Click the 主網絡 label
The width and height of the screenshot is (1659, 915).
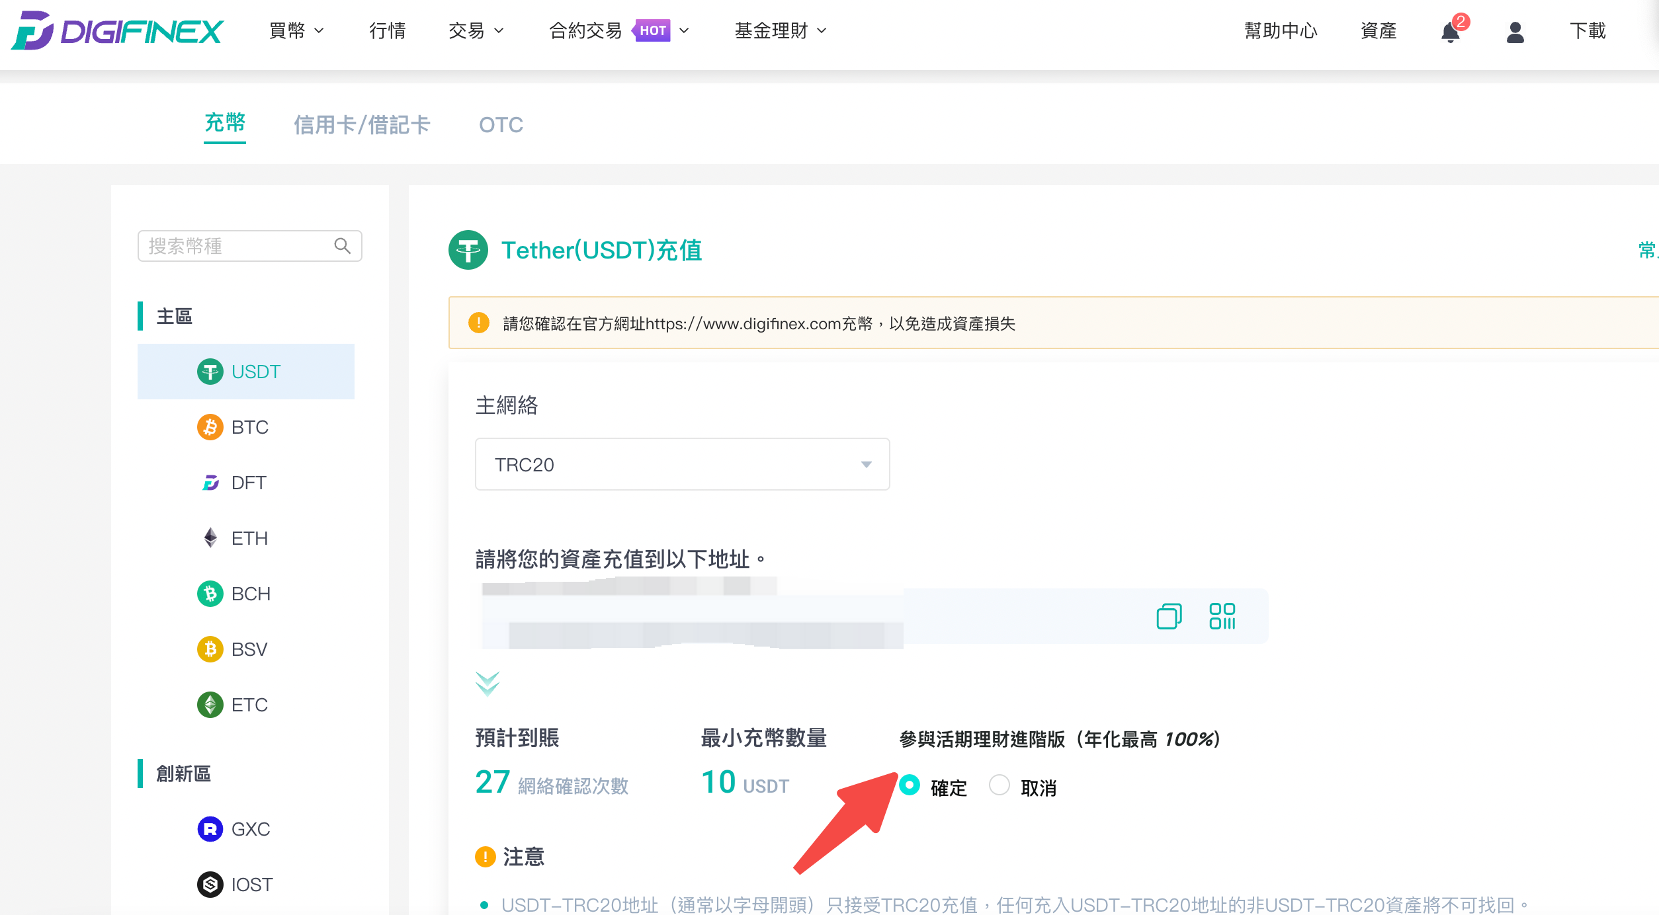click(x=507, y=405)
